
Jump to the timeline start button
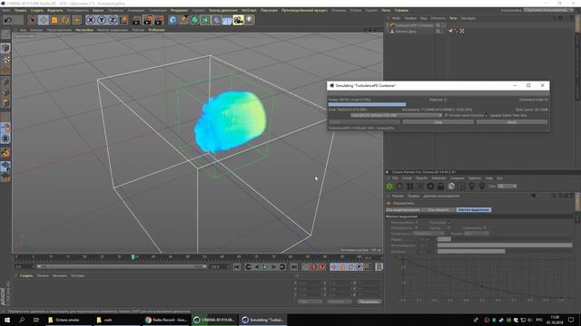click(x=237, y=267)
